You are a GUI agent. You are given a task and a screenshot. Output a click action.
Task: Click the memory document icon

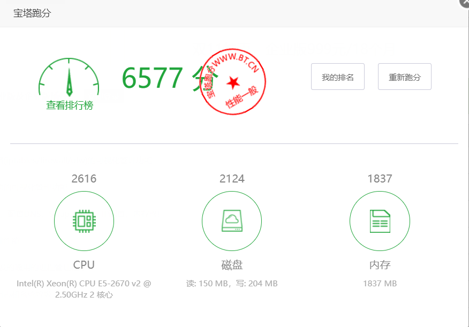click(380, 221)
